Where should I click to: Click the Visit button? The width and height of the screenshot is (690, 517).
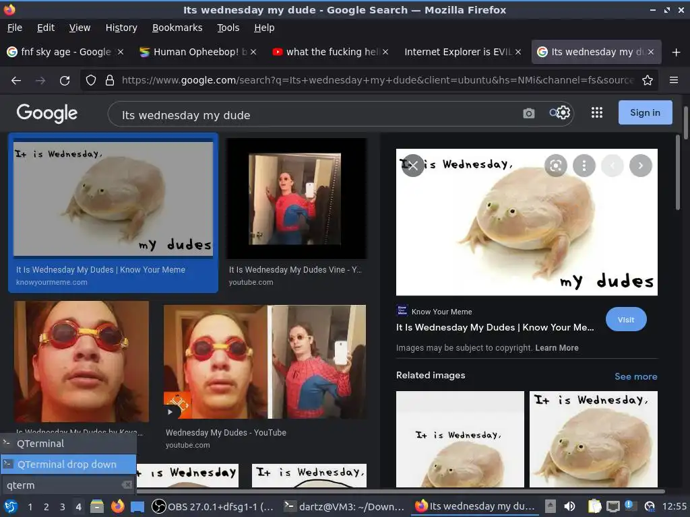pos(626,320)
